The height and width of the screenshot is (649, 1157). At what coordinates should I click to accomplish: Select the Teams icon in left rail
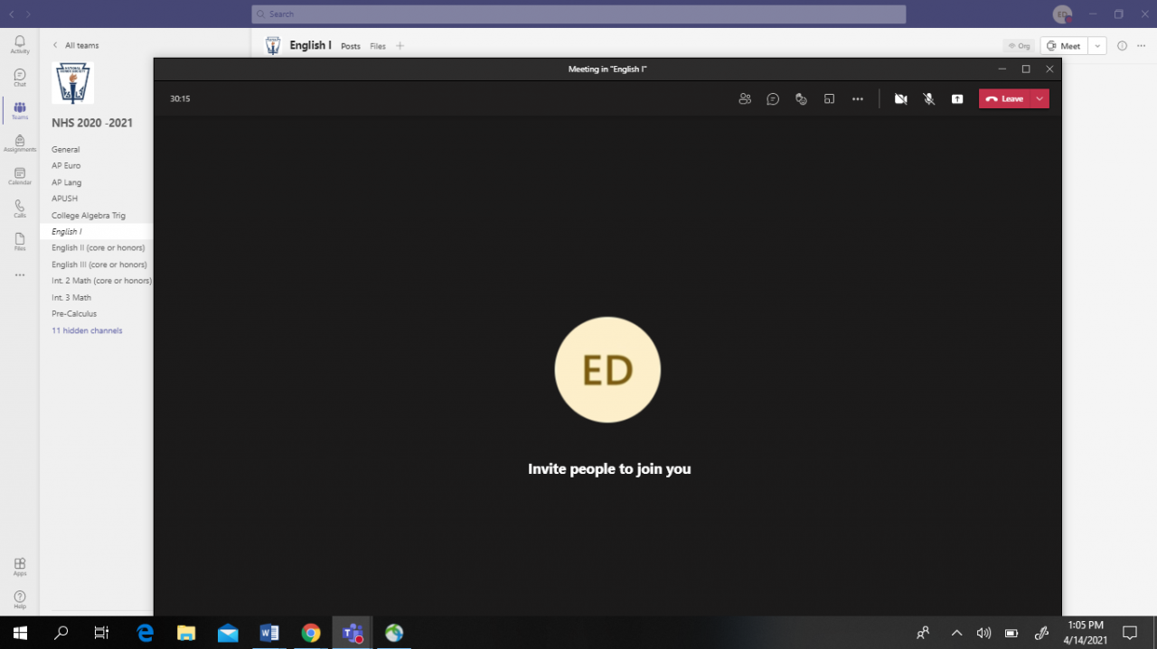[20, 111]
